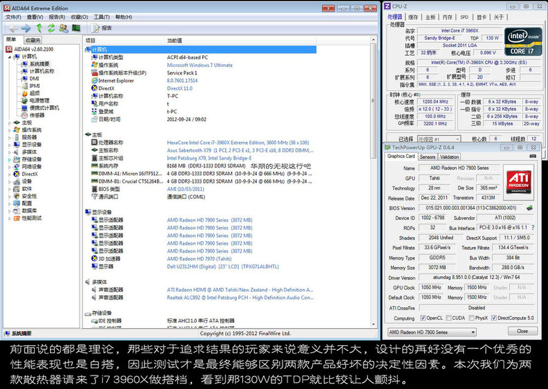
Task: Switch to SPD tab in CPU-Z
Action: 464,17
